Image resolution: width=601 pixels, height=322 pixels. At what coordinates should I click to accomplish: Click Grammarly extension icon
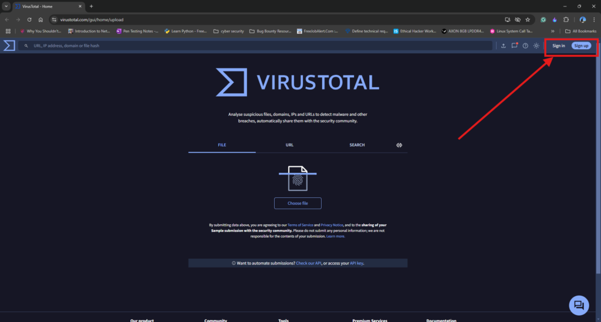[x=543, y=19]
